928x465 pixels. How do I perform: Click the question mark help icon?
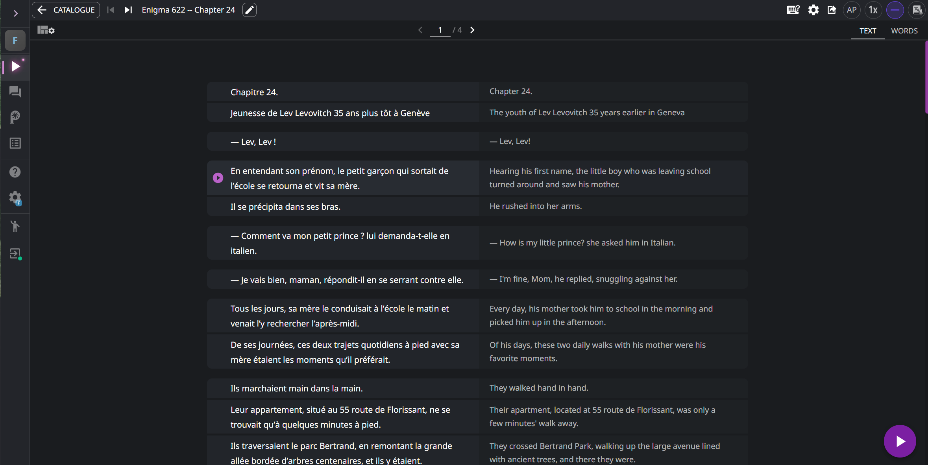tap(15, 172)
